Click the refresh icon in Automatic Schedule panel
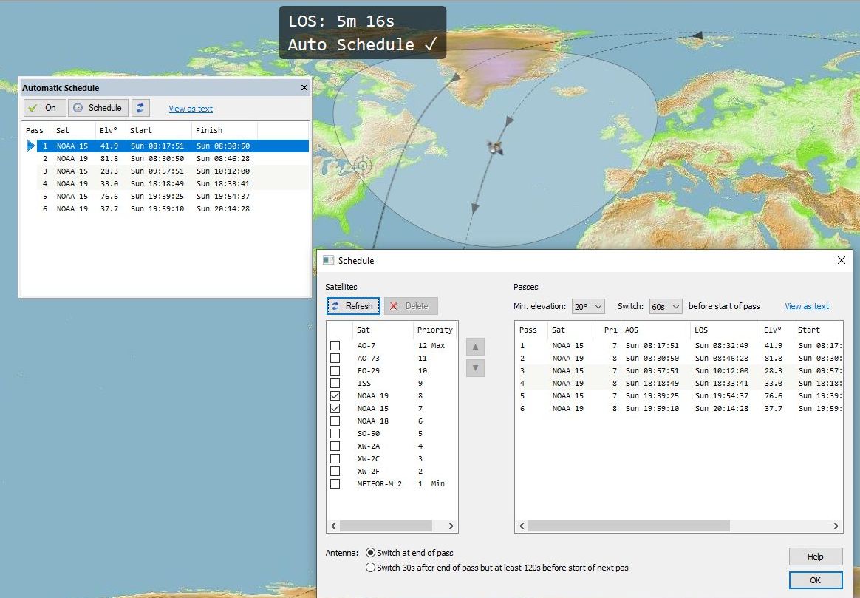 pos(140,108)
